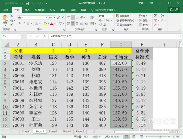Click the percent style icon
The image size is (183, 139).
107,21
